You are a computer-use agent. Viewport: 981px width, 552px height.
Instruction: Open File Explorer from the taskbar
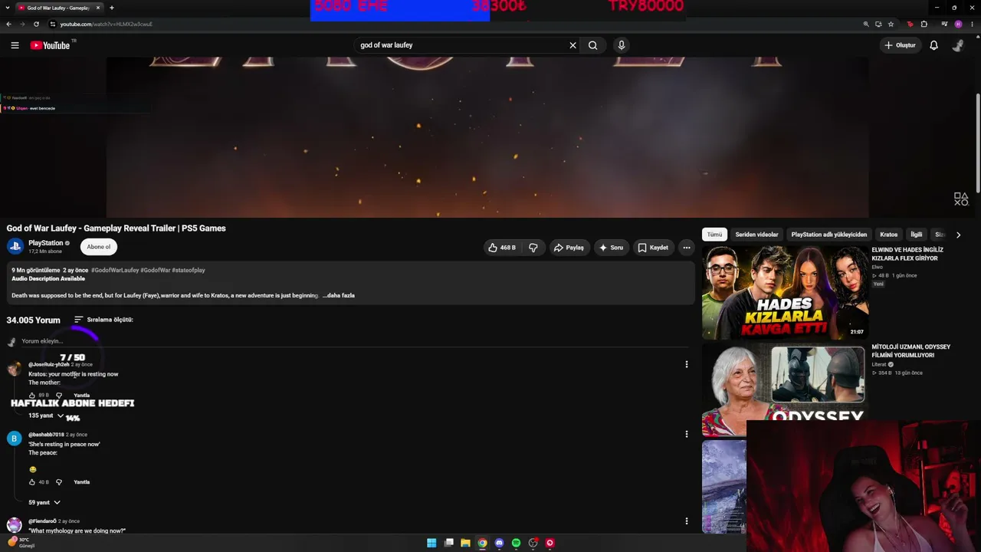click(465, 543)
